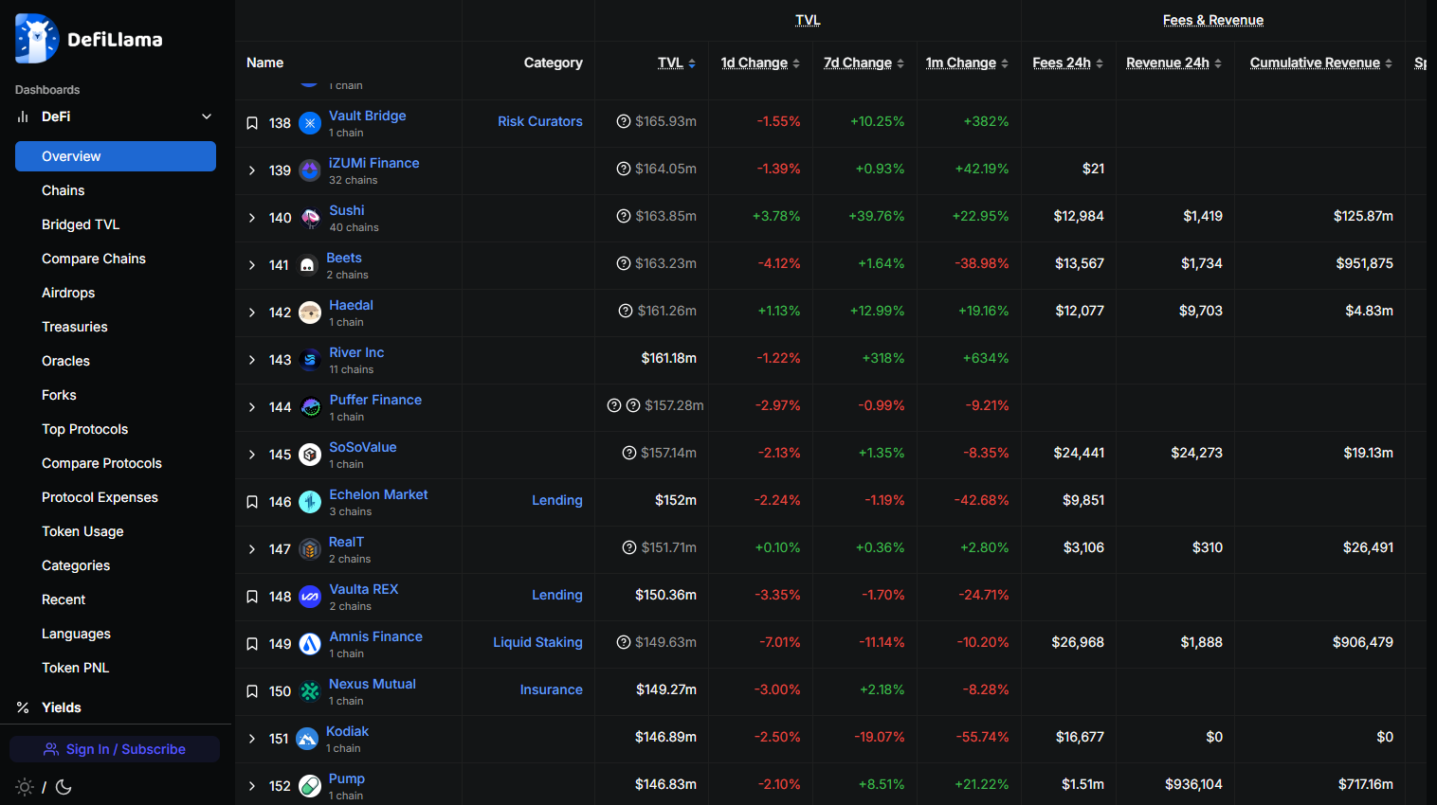
Task: Expand the iZUMi Finance row
Action: [252, 170]
